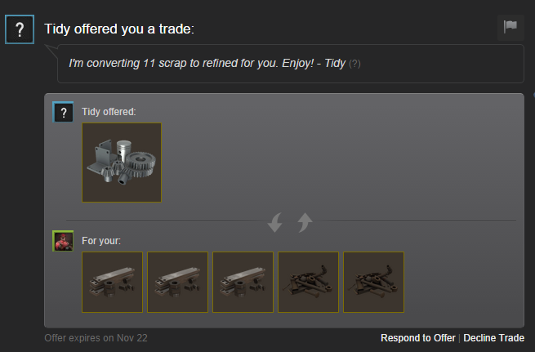Select the last Scrap Metal item
This screenshot has height=352, width=535.
click(373, 282)
